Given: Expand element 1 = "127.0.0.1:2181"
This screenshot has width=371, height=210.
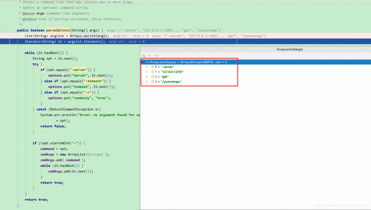Looking at the screenshot, I should click(147, 72).
